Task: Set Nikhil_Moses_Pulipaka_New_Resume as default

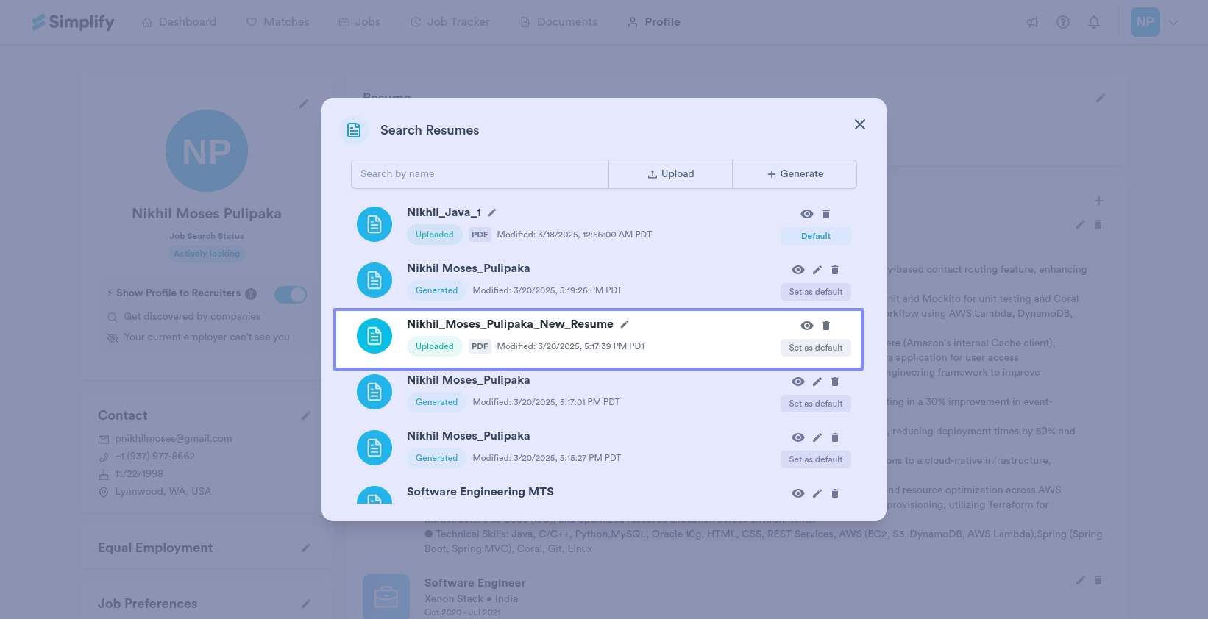Action: click(x=815, y=348)
